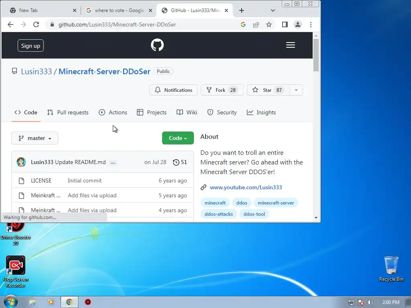Click the red recorder taskbar icon
The image size is (411, 308).
pos(88,302)
